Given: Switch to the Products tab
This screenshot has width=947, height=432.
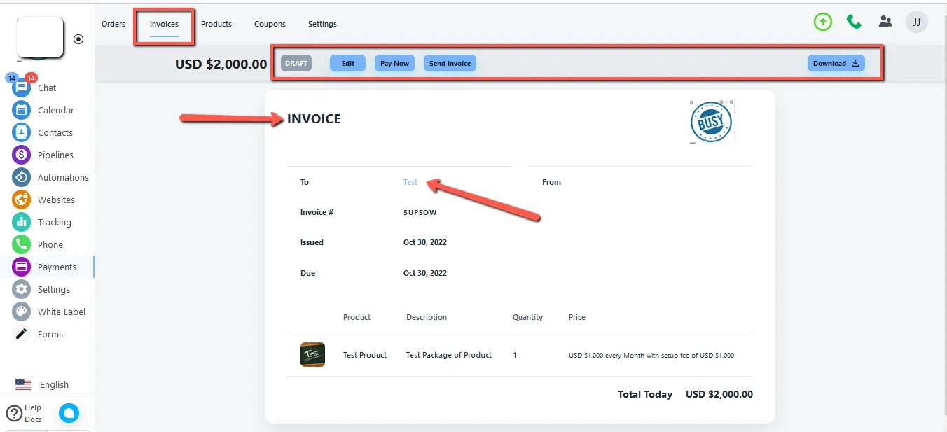Looking at the screenshot, I should pos(216,24).
